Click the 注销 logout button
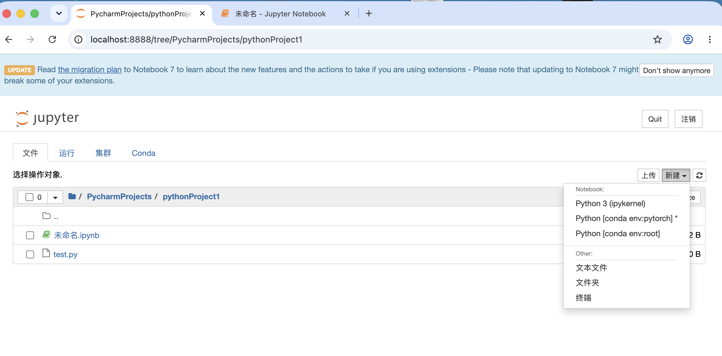This screenshot has width=722, height=356. pyautogui.click(x=688, y=119)
